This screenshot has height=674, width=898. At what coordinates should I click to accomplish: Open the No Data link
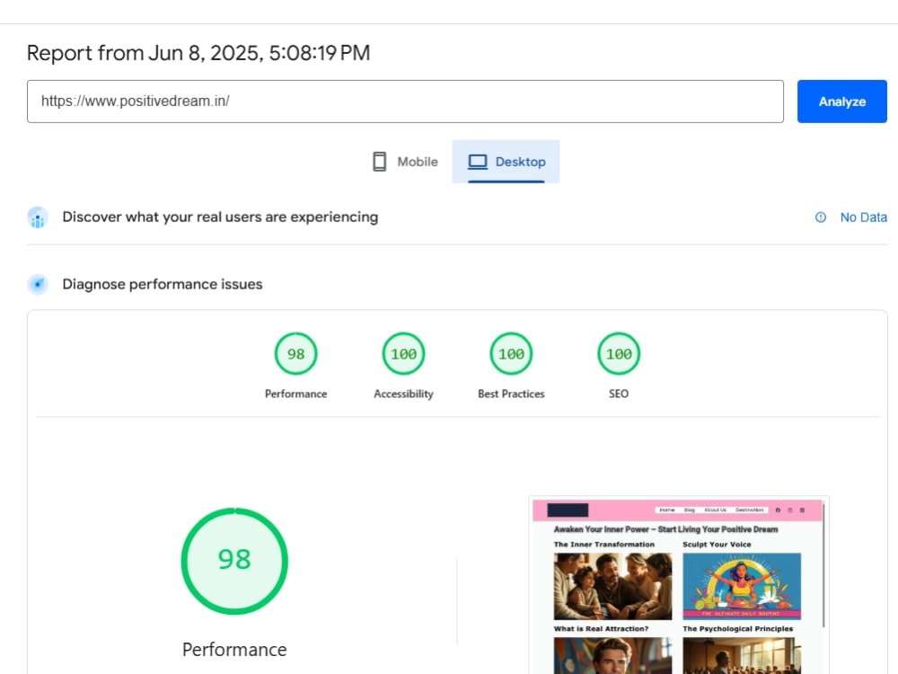pyautogui.click(x=863, y=217)
